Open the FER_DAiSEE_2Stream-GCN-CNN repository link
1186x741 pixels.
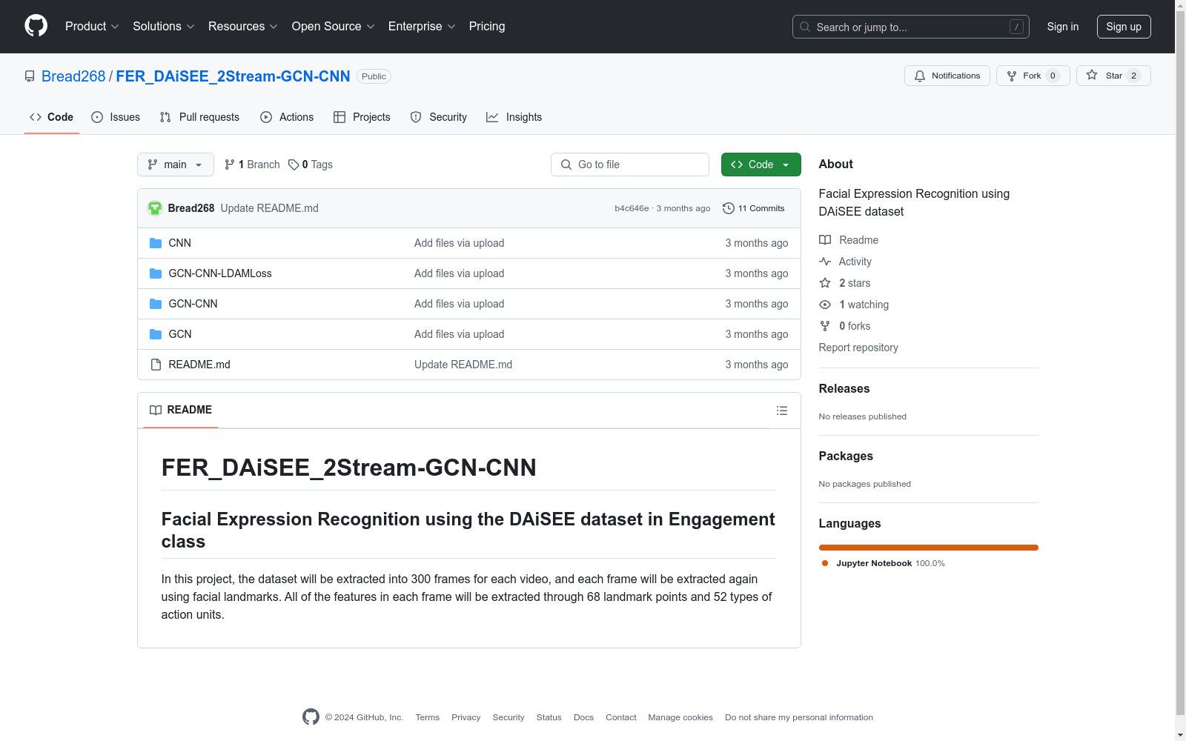(x=233, y=76)
